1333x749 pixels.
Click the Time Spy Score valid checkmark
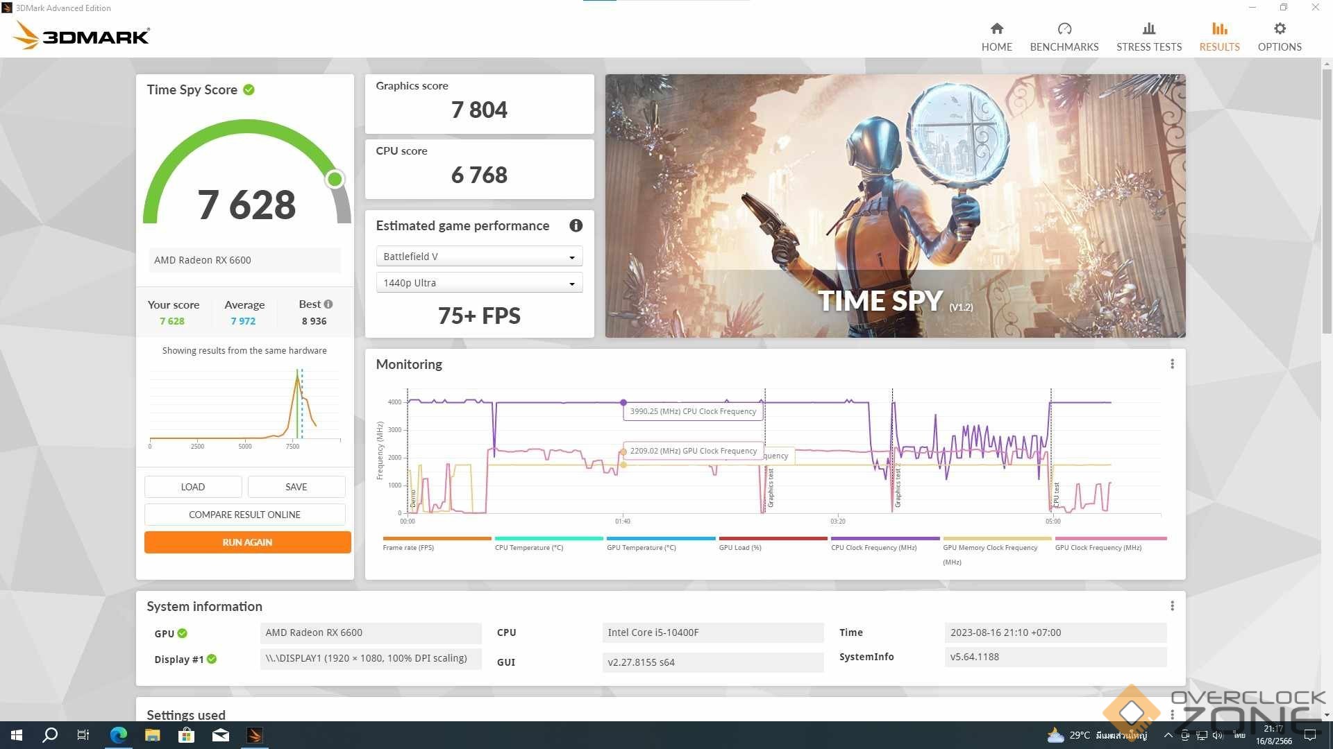click(x=249, y=89)
